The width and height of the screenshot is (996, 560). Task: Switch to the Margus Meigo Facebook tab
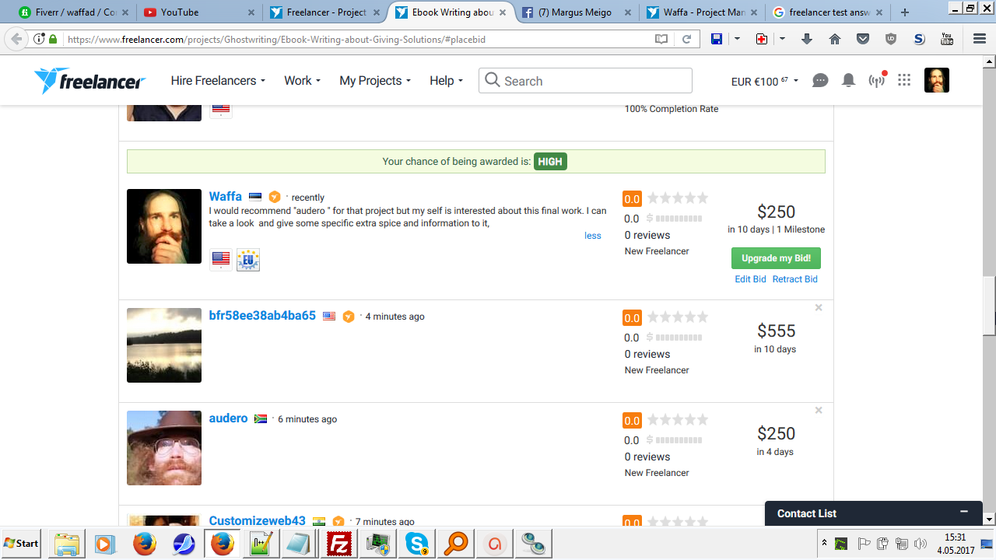tap(577, 12)
